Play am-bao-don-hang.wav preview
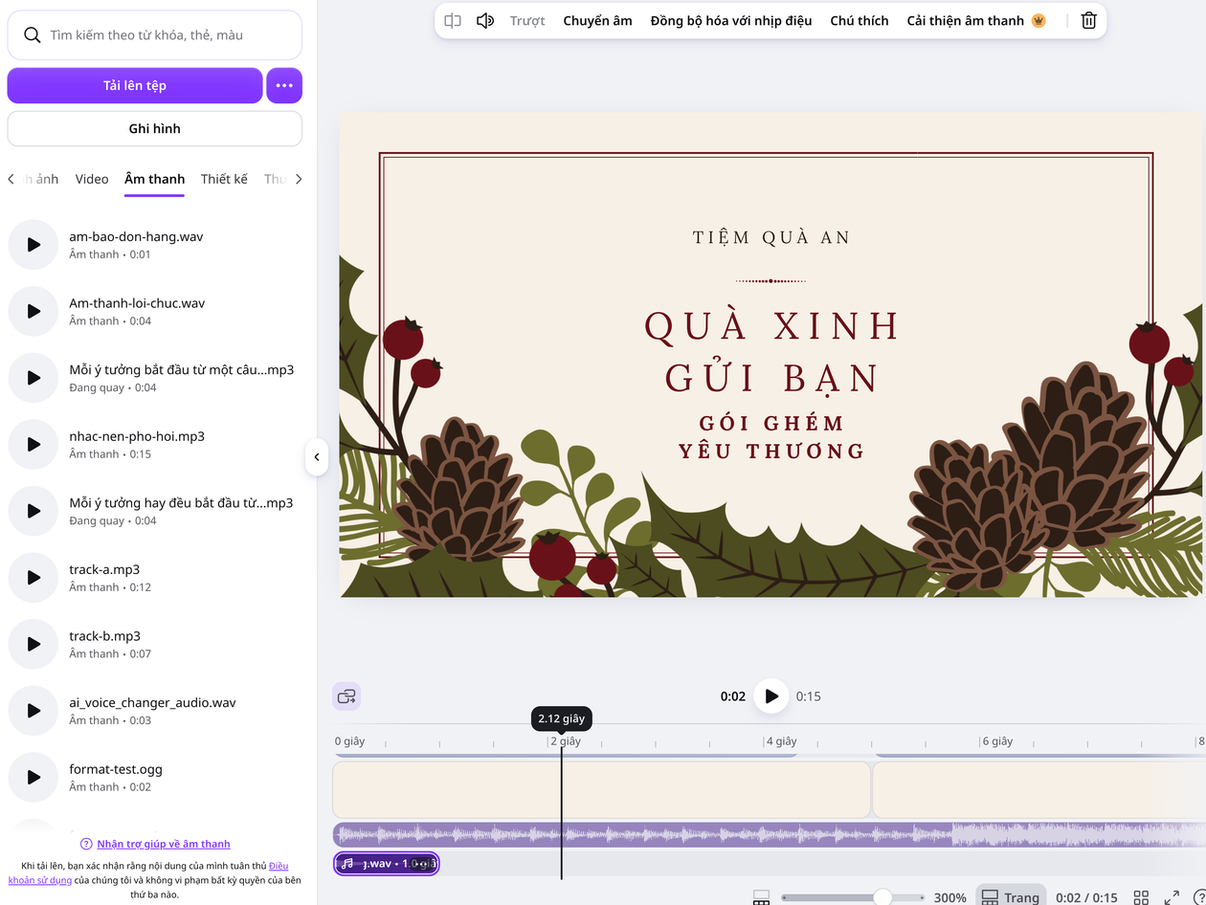 [33, 245]
